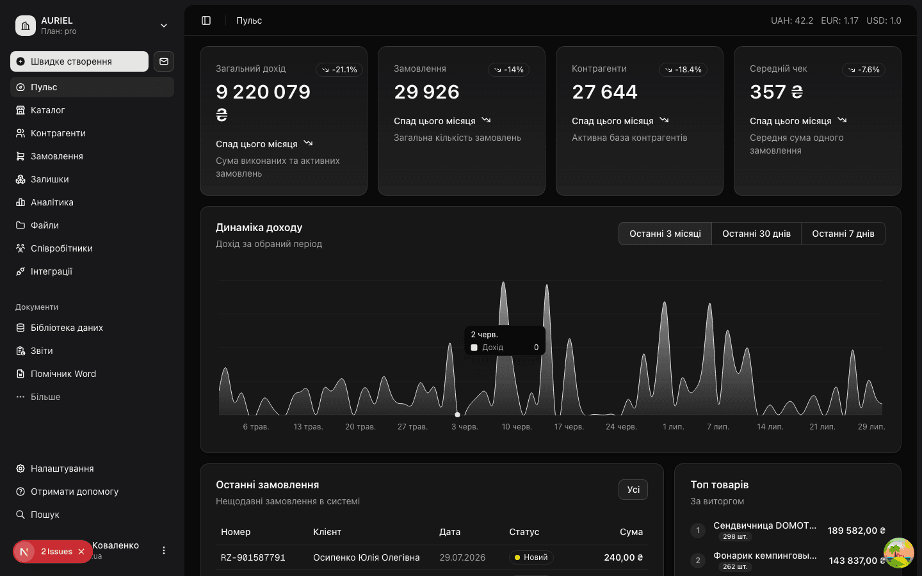Switch chart to Останні 30 днів
The image size is (922, 576).
point(757,234)
